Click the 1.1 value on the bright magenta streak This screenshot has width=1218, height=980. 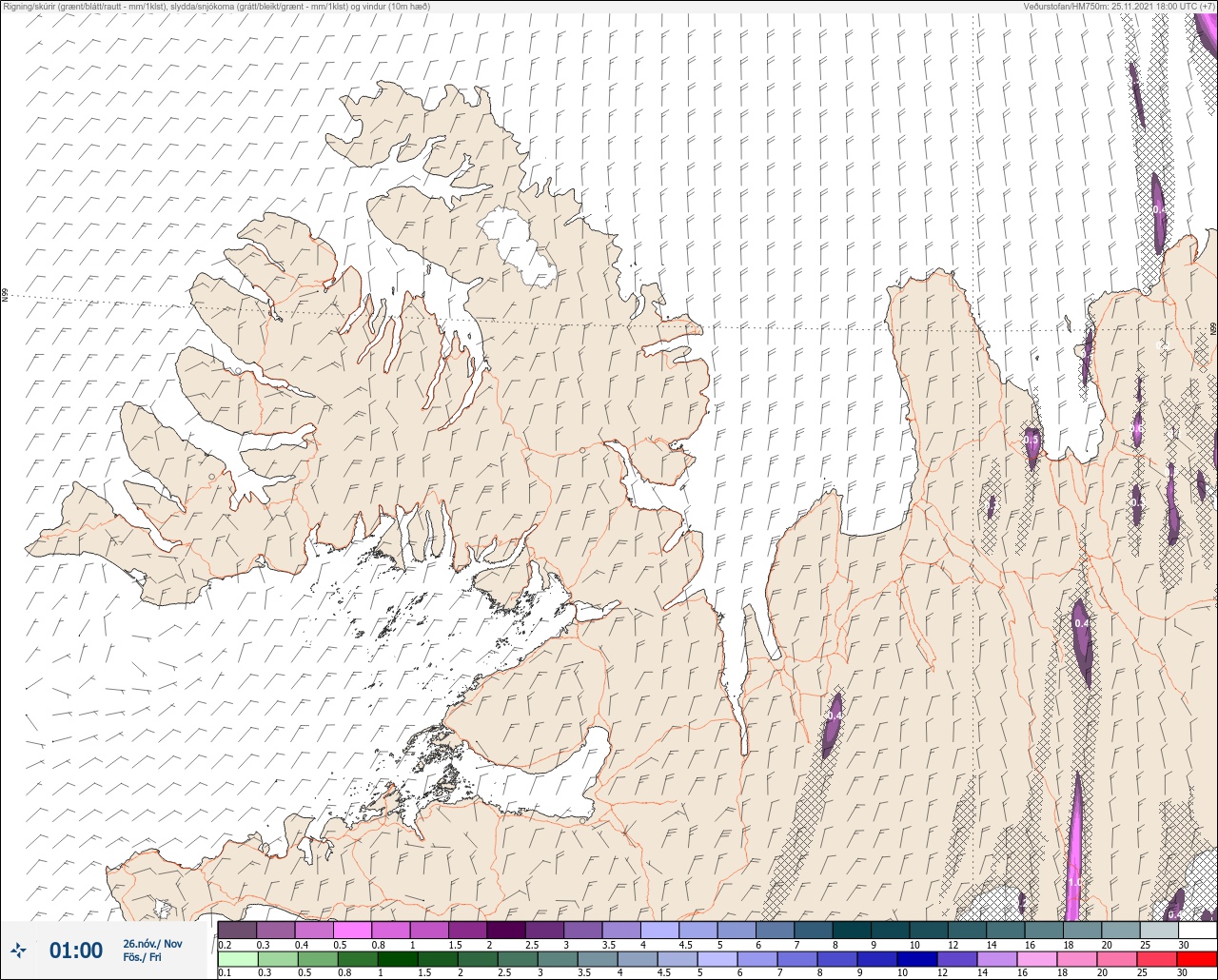point(1074,883)
